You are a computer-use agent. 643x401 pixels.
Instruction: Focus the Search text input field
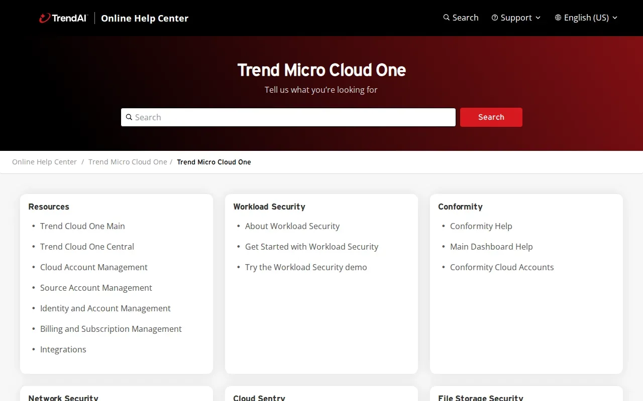[288, 117]
